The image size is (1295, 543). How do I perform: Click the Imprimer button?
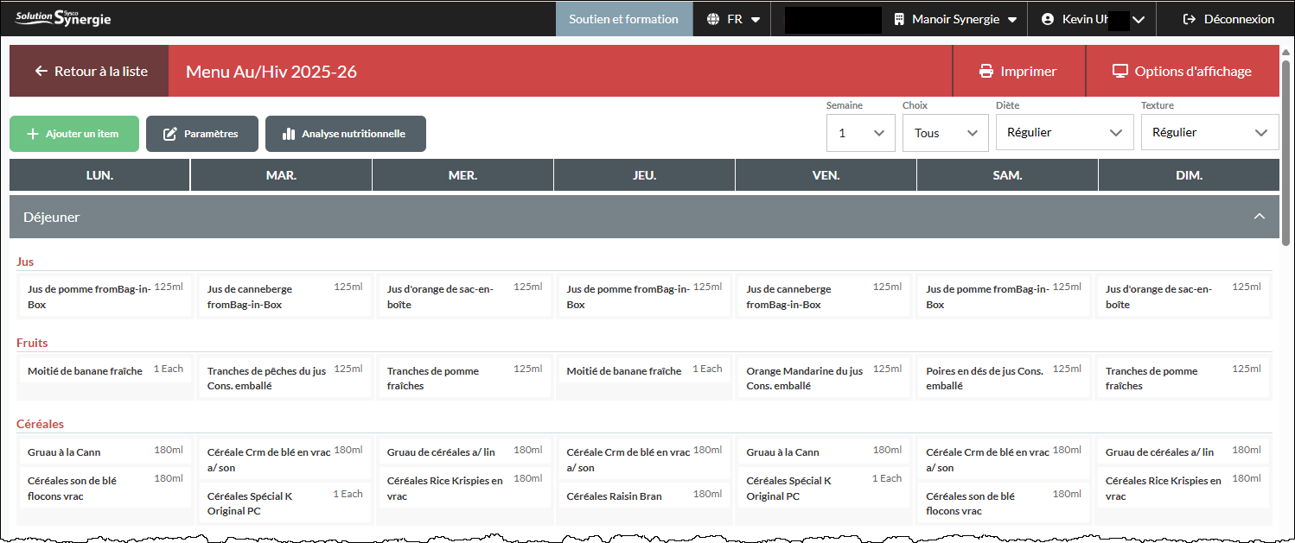(1018, 72)
